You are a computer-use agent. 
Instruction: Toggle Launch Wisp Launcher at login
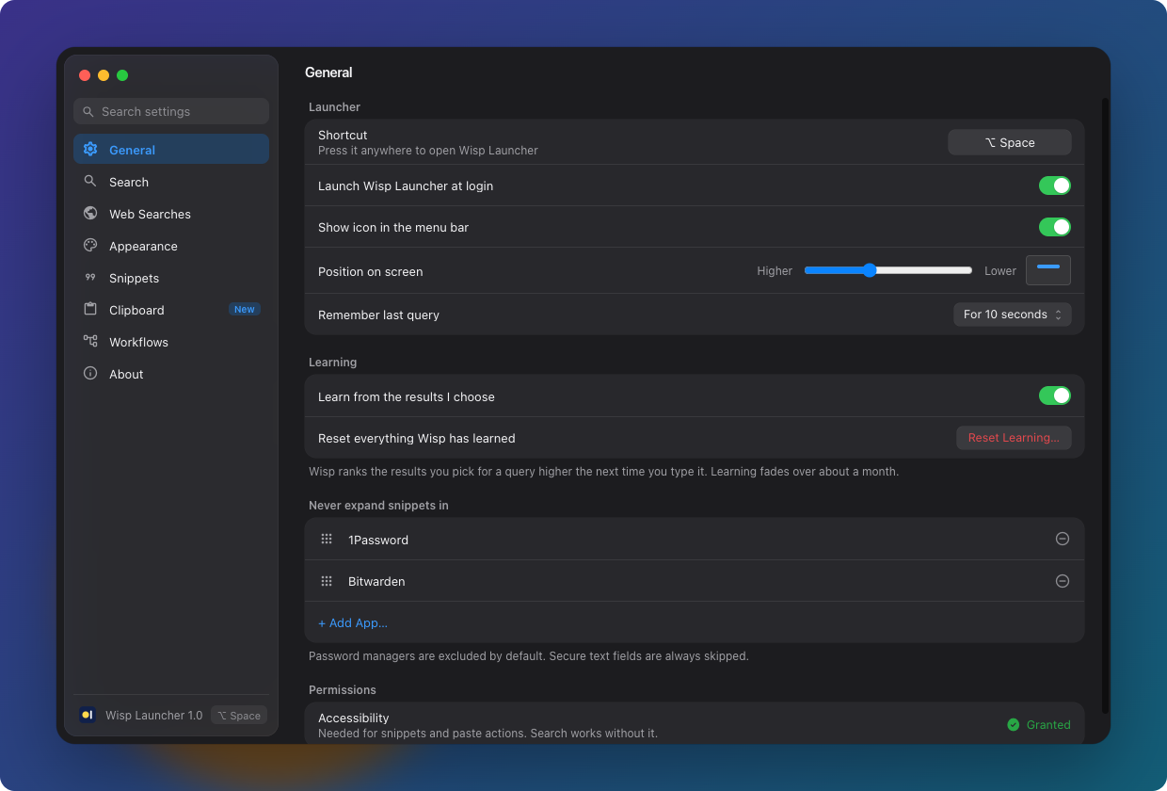[1055, 186]
